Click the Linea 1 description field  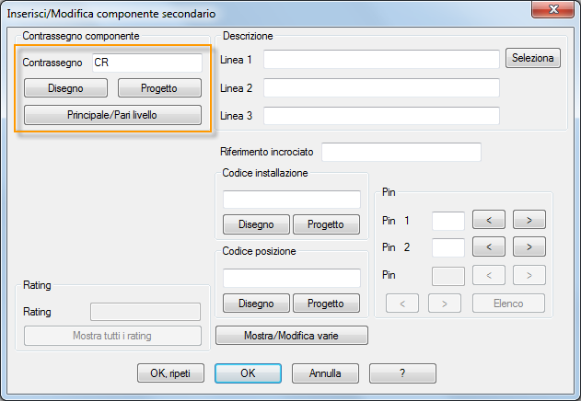380,60
